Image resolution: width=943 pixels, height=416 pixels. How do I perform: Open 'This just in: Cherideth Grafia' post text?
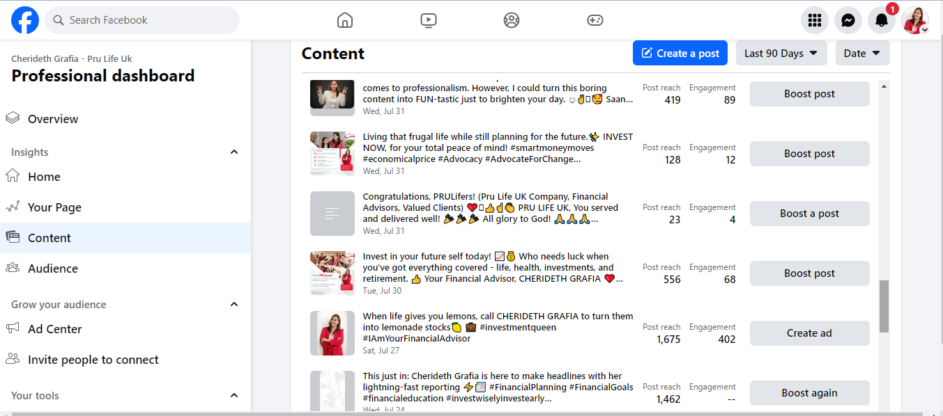(x=498, y=387)
